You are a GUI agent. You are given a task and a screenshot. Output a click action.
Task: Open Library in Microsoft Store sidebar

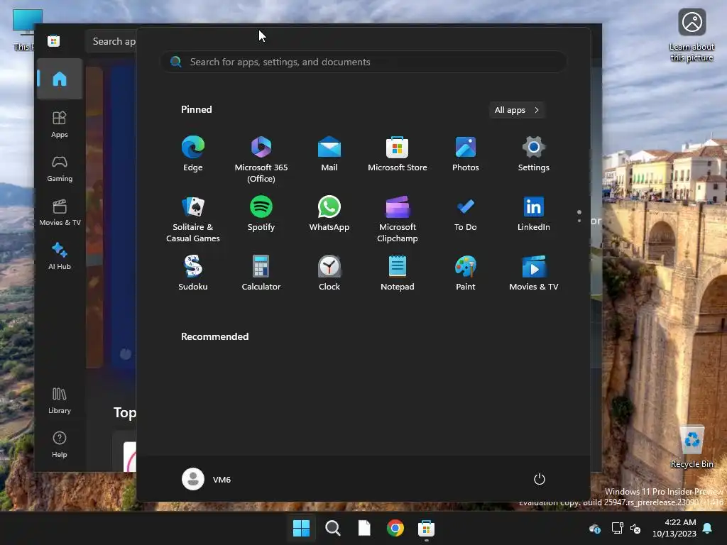pyautogui.click(x=60, y=400)
